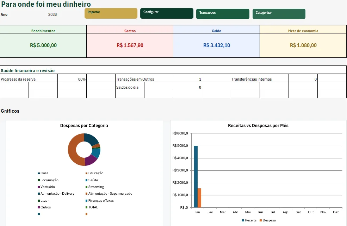The image size is (347, 226).
Task: Select the Despesa legend entry in bar chart
Action: coord(268,220)
